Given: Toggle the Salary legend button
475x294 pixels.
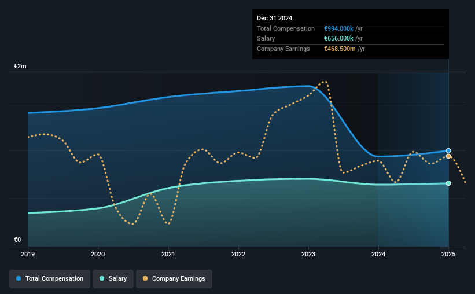Looking at the screenshot, I should click(x=113, y=278).
